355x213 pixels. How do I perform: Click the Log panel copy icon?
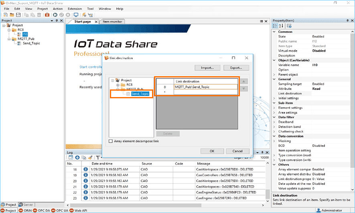point(84,158)
